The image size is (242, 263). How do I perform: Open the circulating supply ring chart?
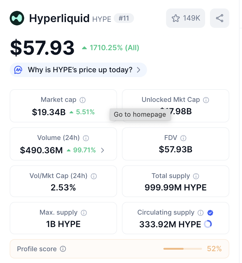(x=208, y=224)
